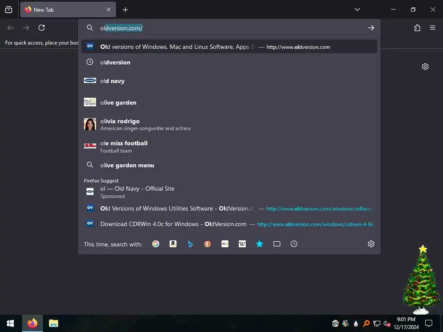Screen dimensions: 443x332
Task: Choose the olive garden search suggestion
Action: [229, 102]
